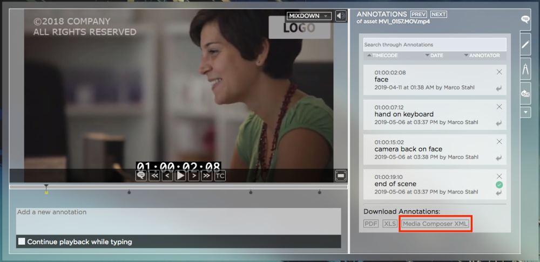
Task: Reply to 'hand on keyboard' annotation
Action: click(499, 123)
